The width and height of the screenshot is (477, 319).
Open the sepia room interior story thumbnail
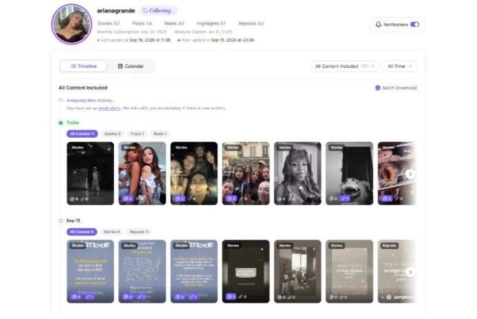tap(298, 271)
